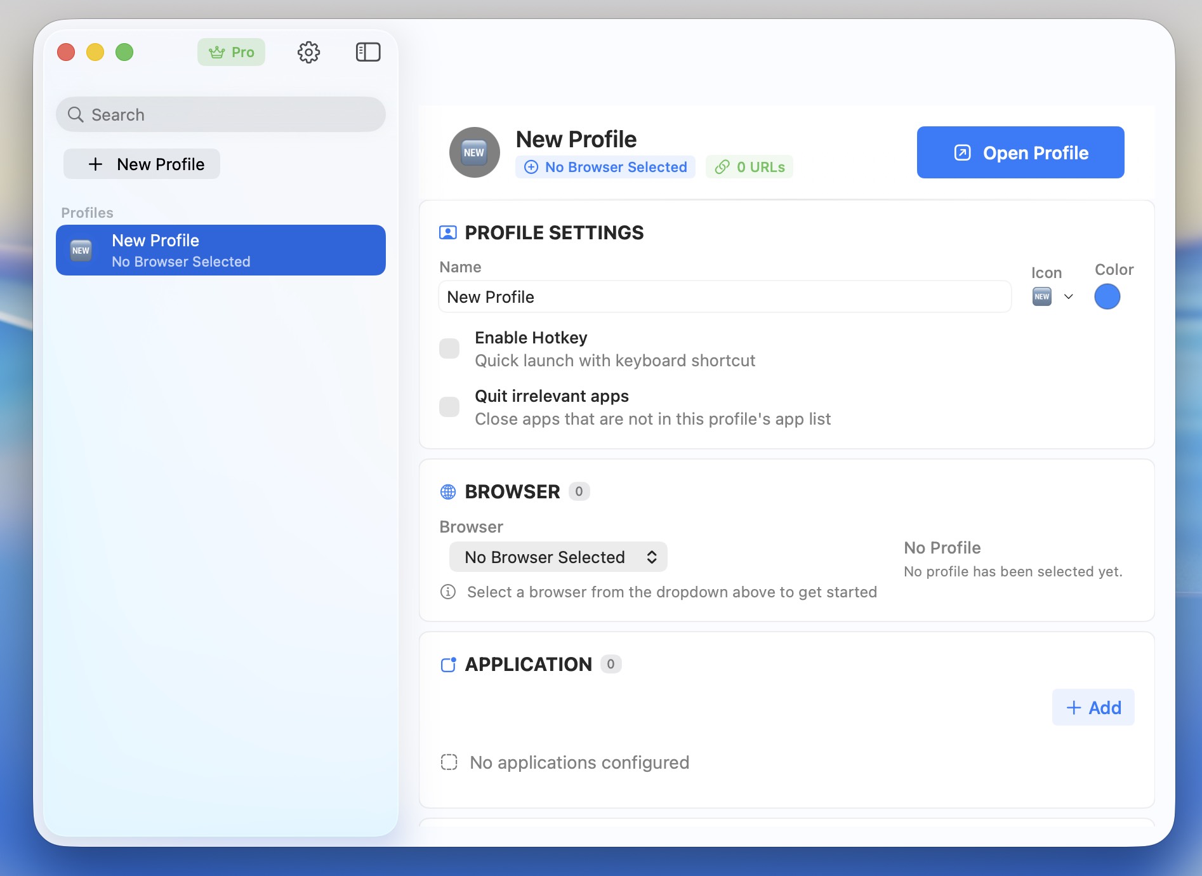Click the Profile Settings header icon
Image resolution: width=1202 pixels, height=876 pixels.
click(x=448, y=233)
